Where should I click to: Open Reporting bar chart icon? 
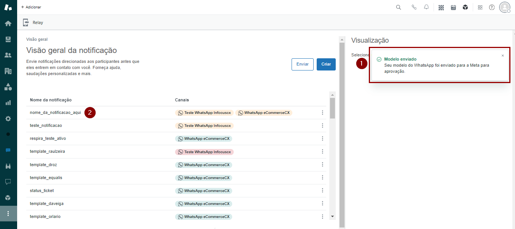pos(8,103)
